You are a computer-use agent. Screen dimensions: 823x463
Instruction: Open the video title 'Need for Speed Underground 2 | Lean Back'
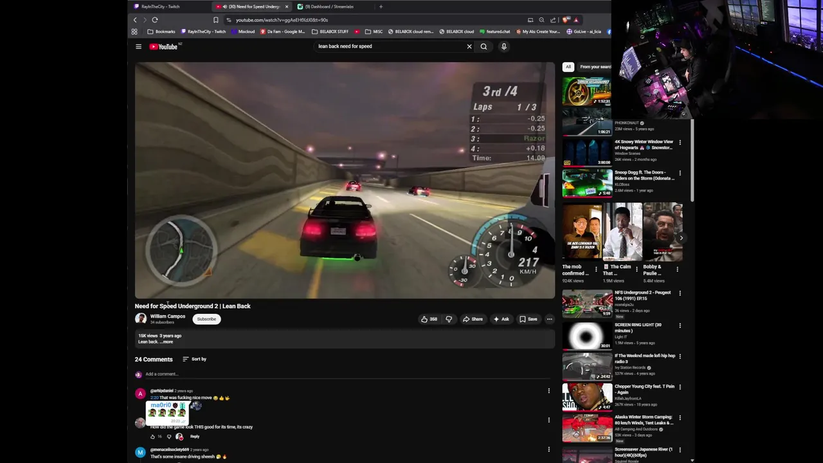coord(193,306)
